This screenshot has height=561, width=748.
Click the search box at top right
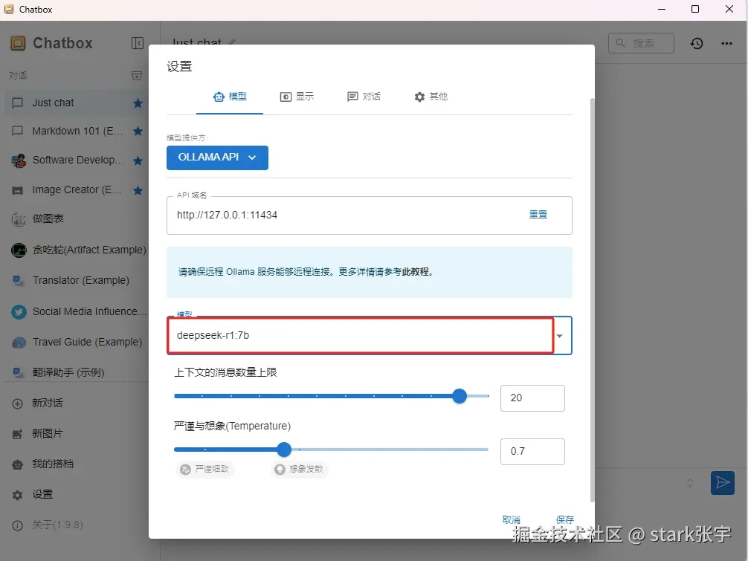point(641,43)
